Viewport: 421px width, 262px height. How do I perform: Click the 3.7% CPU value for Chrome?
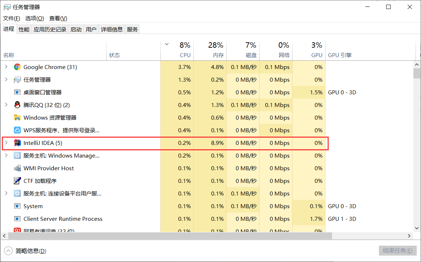(185, 67)
